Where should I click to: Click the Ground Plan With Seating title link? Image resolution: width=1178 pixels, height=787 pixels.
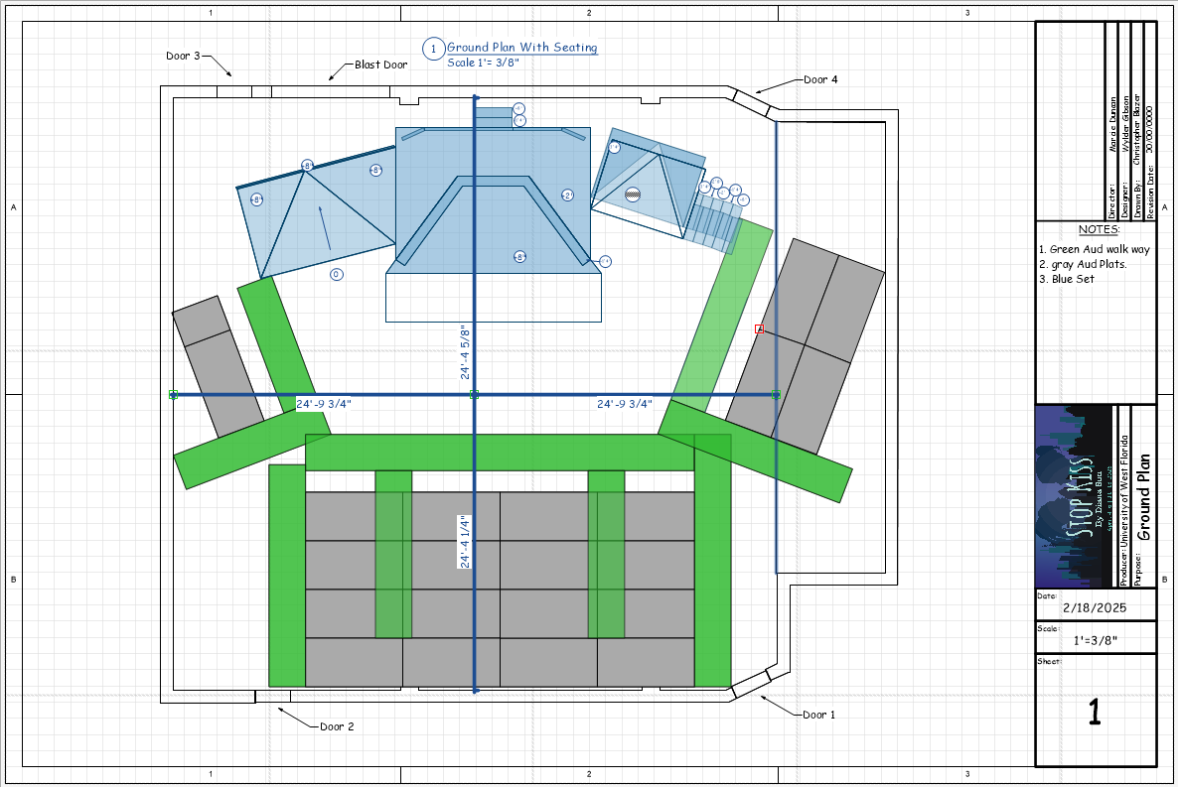(x=521, y=47)
